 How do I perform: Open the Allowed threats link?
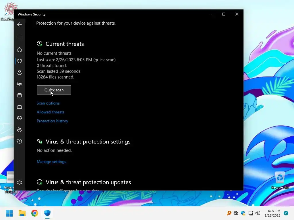point(51,112)
